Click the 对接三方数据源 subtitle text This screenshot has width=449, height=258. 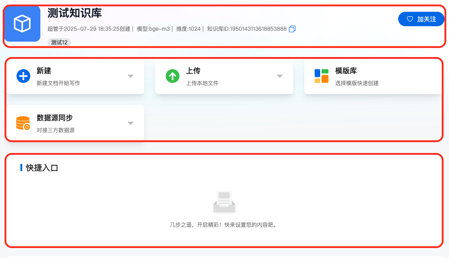coord(55,130)
